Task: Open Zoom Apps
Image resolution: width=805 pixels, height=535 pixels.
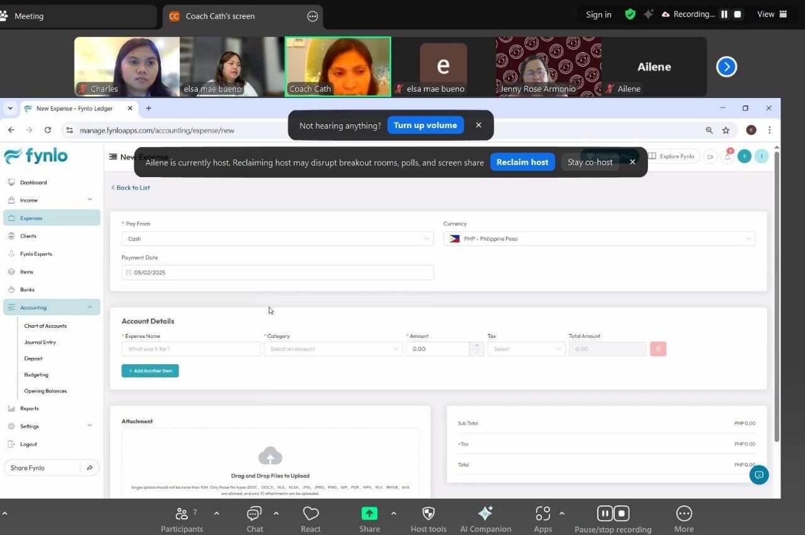Action: pos(543,520)
